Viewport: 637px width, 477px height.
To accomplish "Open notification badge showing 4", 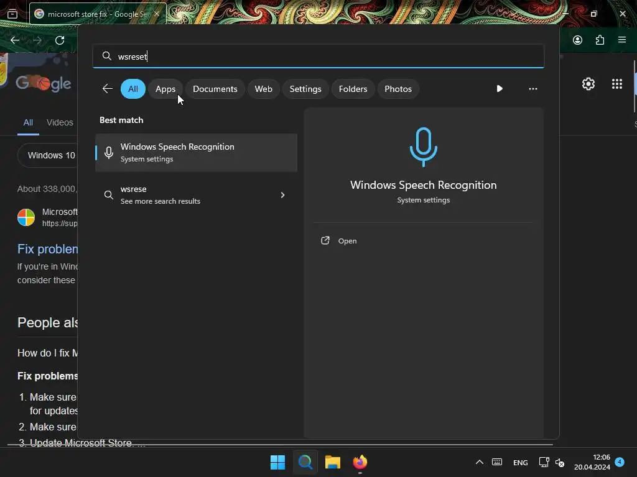I will pos(620,462).
